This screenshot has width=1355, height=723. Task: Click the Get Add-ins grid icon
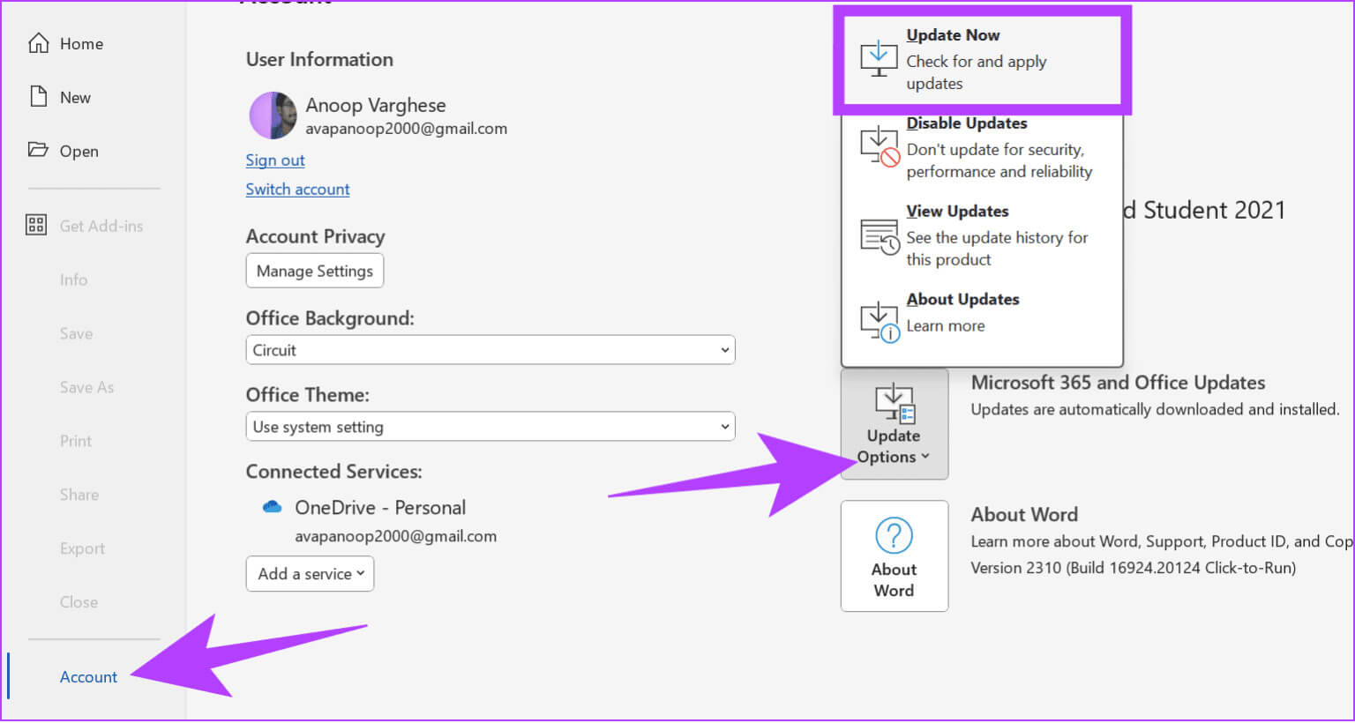pos(36,225)
